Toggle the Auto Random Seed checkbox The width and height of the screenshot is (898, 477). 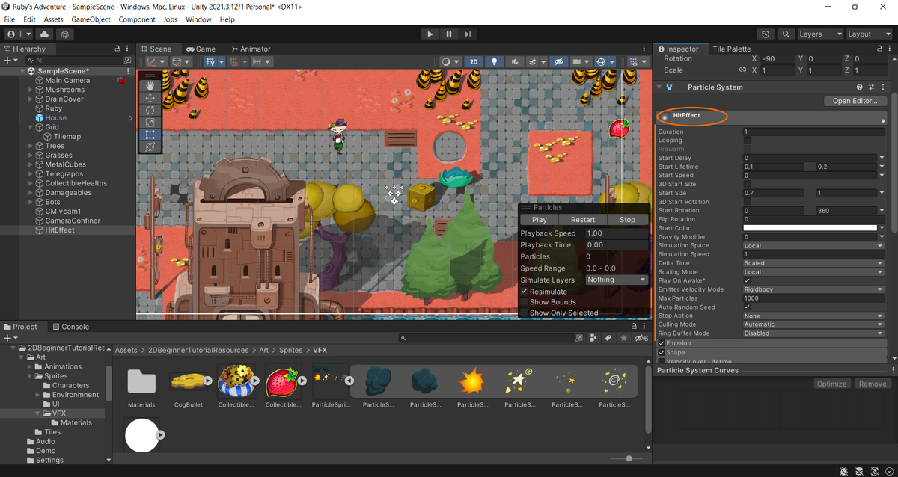[x=747, y=307]
